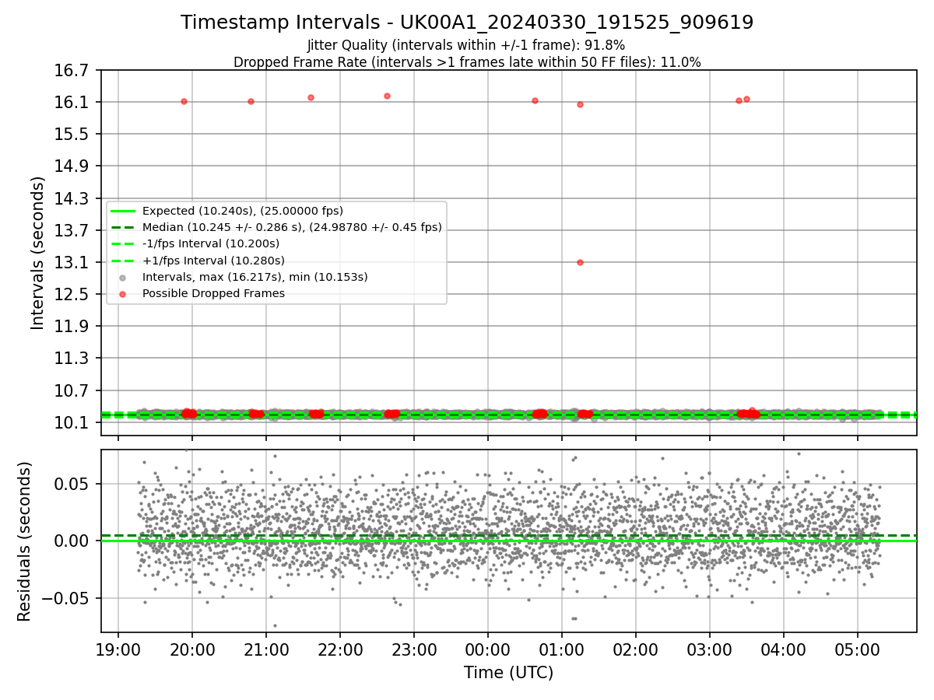Click the gray Intervals marker in the legend
The width and height of the screenshot is (934, 700).
click(123, 278)
